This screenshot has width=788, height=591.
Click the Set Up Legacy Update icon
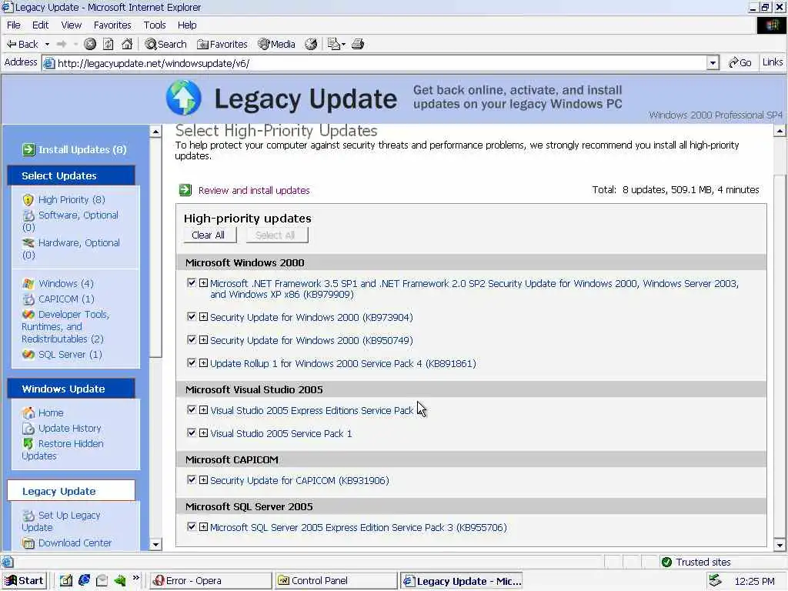[28, 516]
